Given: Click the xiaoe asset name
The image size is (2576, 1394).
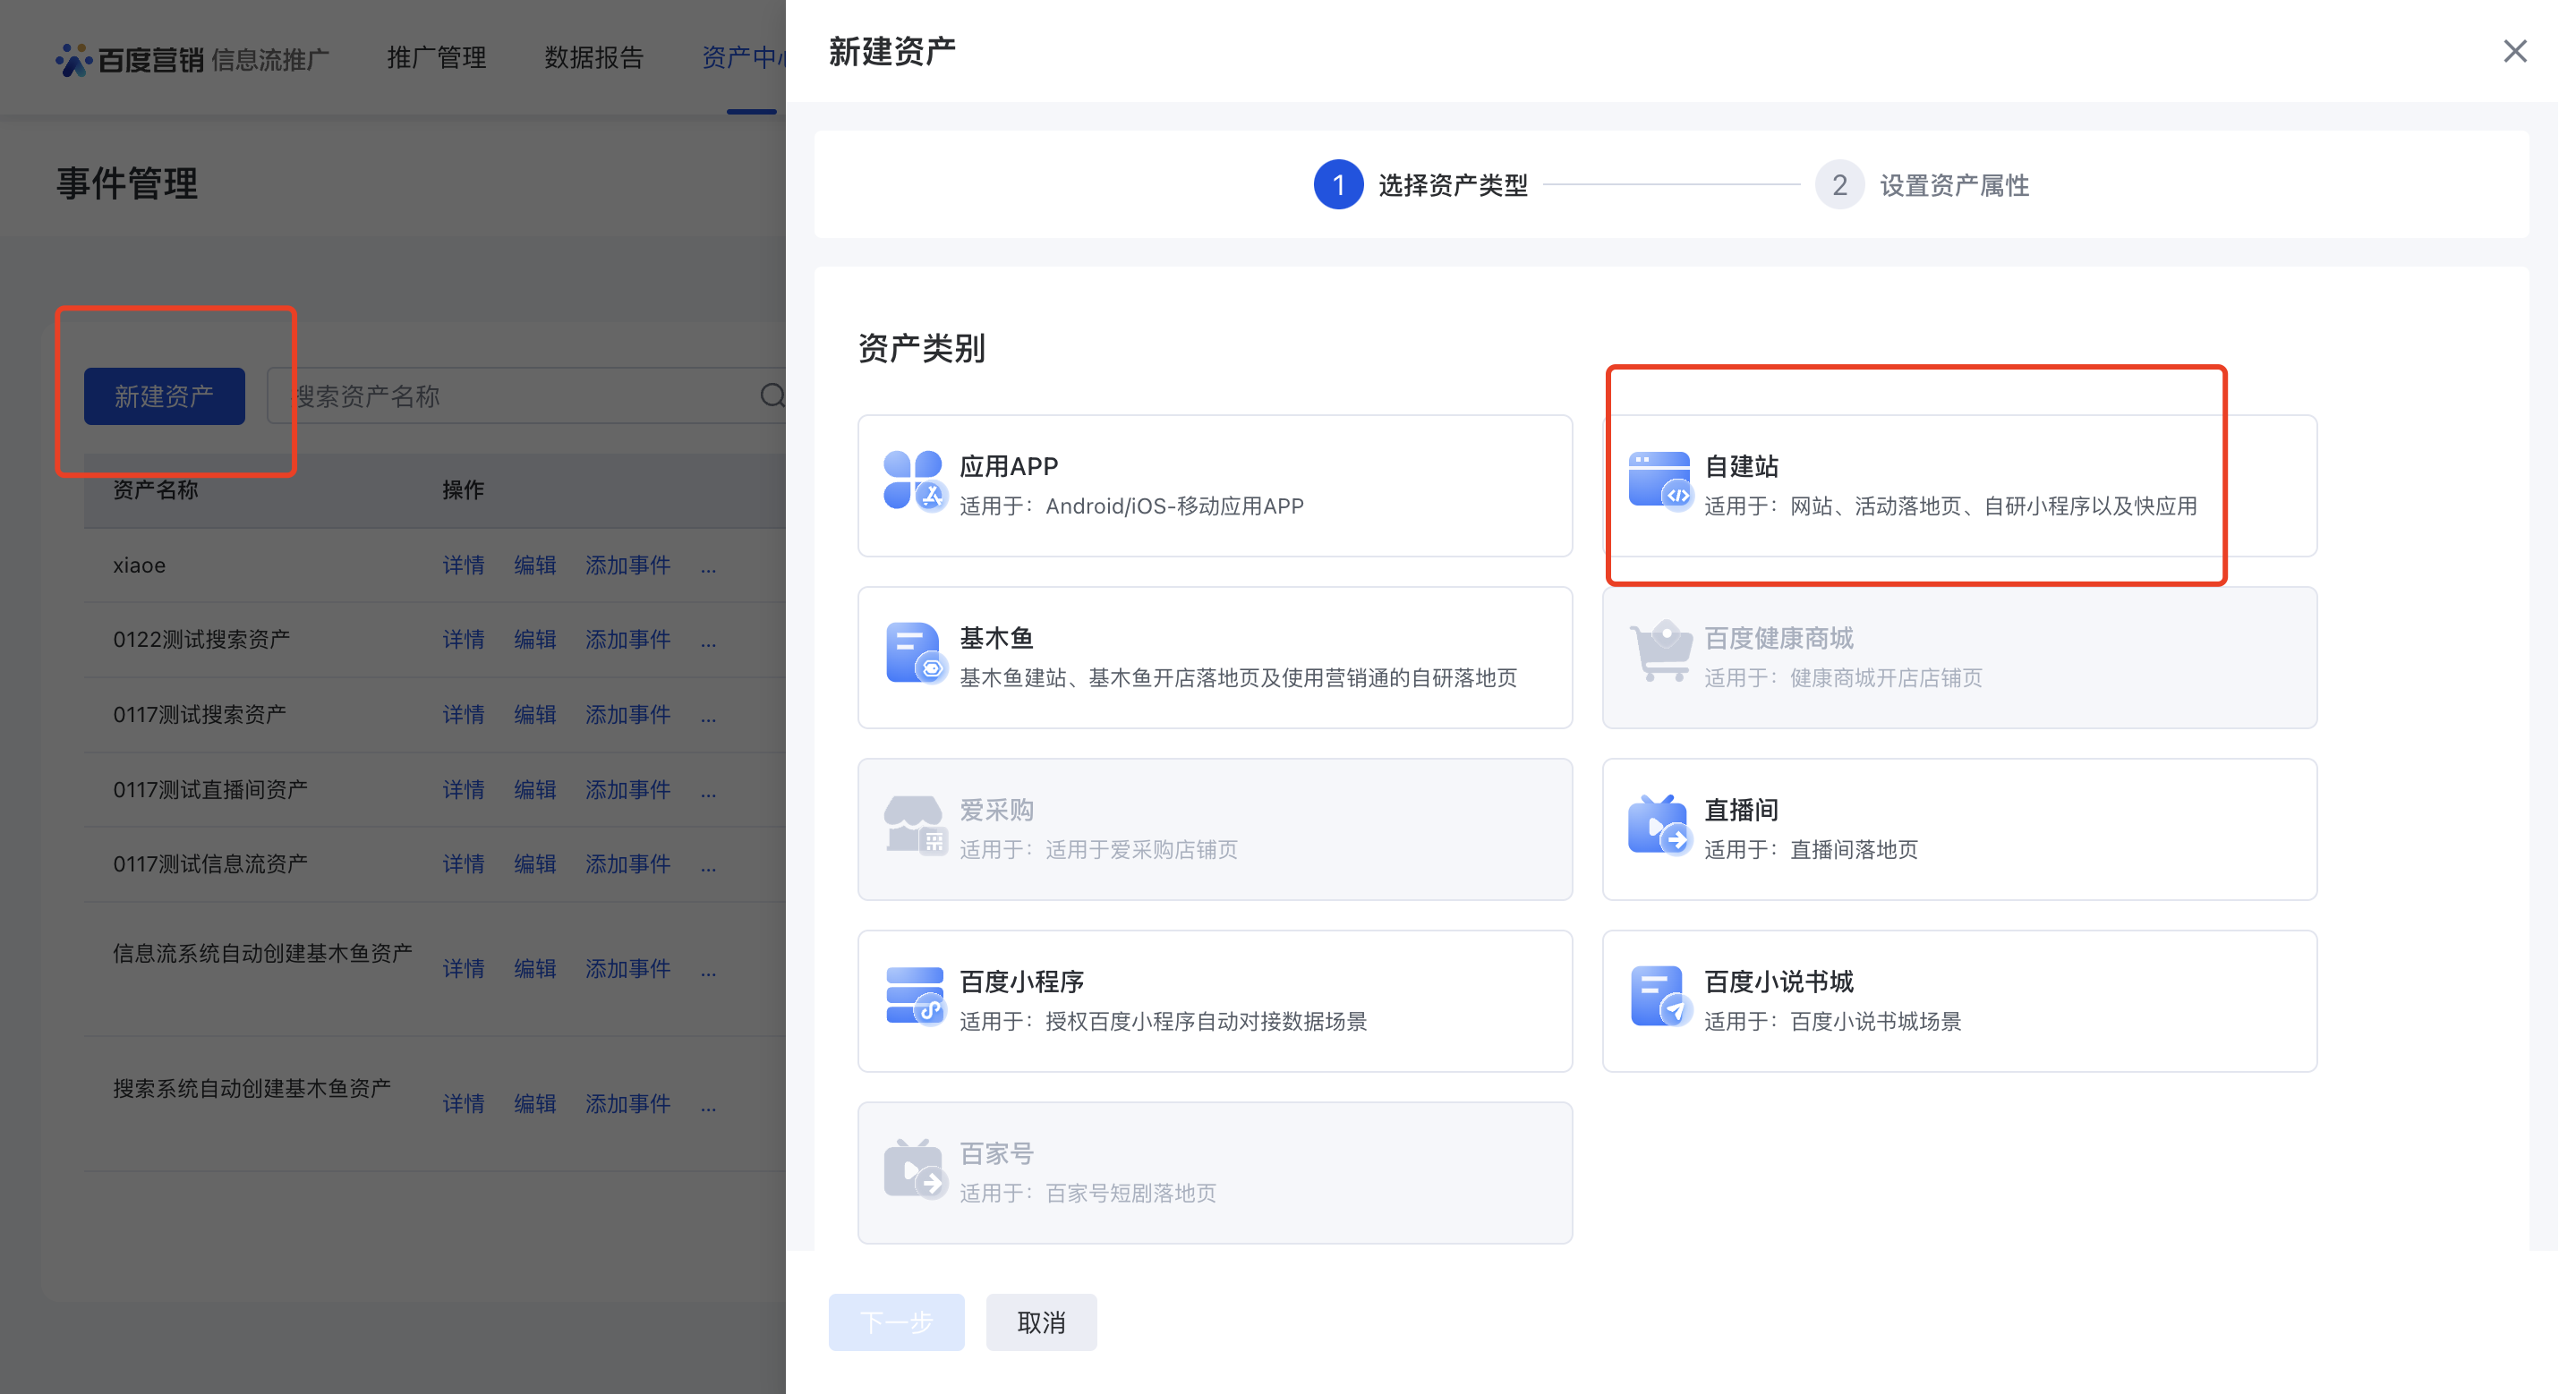Looking at the screenshot, I should (x=139, y=565).
